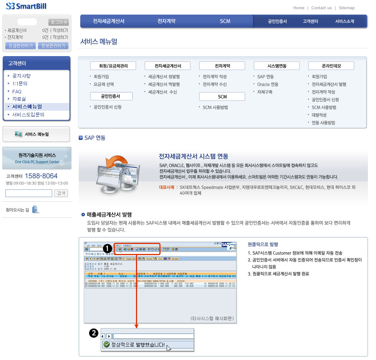Open the 원격기술지원 서비스 banner
This screenshot has height=360, width=376.
[37, 158]
